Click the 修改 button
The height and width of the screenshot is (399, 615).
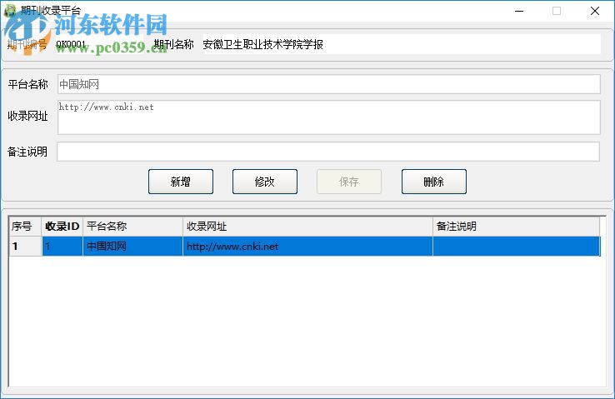click(x=265, y=182)
